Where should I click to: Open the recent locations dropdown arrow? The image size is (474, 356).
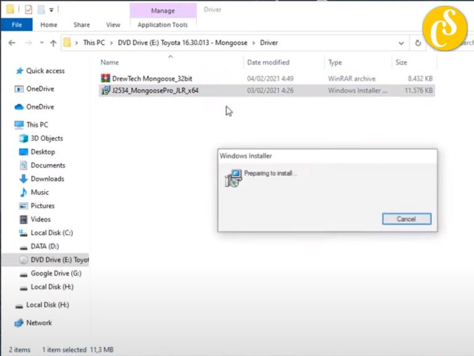click(41, 43)
